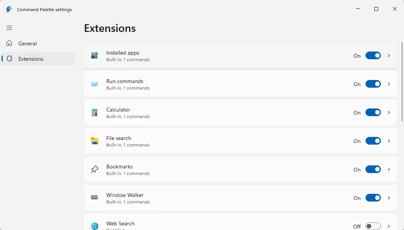Image resolution: width=404 pixels, height=230 pixels.
Task: Expand Run commands settings chevron
Action: point(389,84)
